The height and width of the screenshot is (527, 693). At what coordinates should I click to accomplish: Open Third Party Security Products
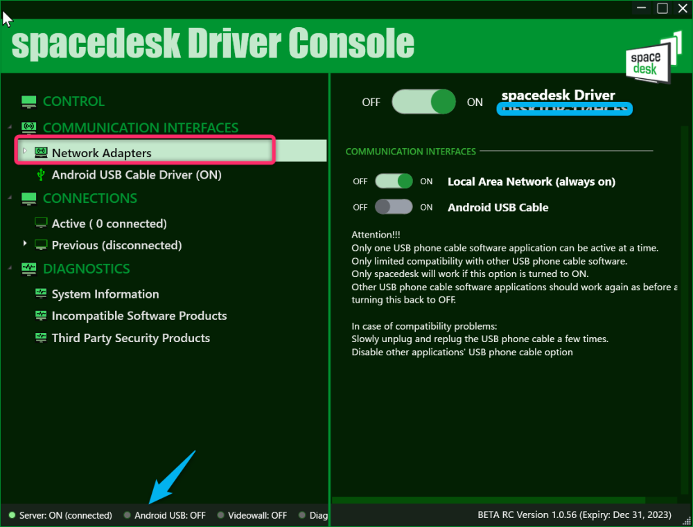click(x=131, y=338)
